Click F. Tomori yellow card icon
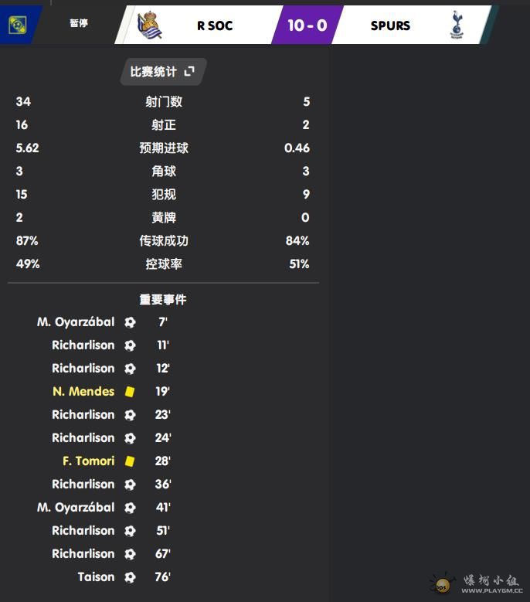 click(130, 461)
